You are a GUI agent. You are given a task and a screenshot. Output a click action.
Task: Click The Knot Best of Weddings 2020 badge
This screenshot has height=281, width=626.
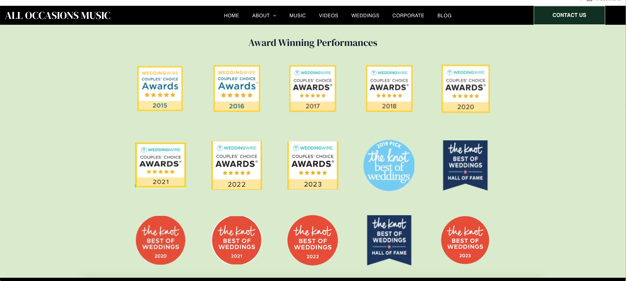click(160, 240)
